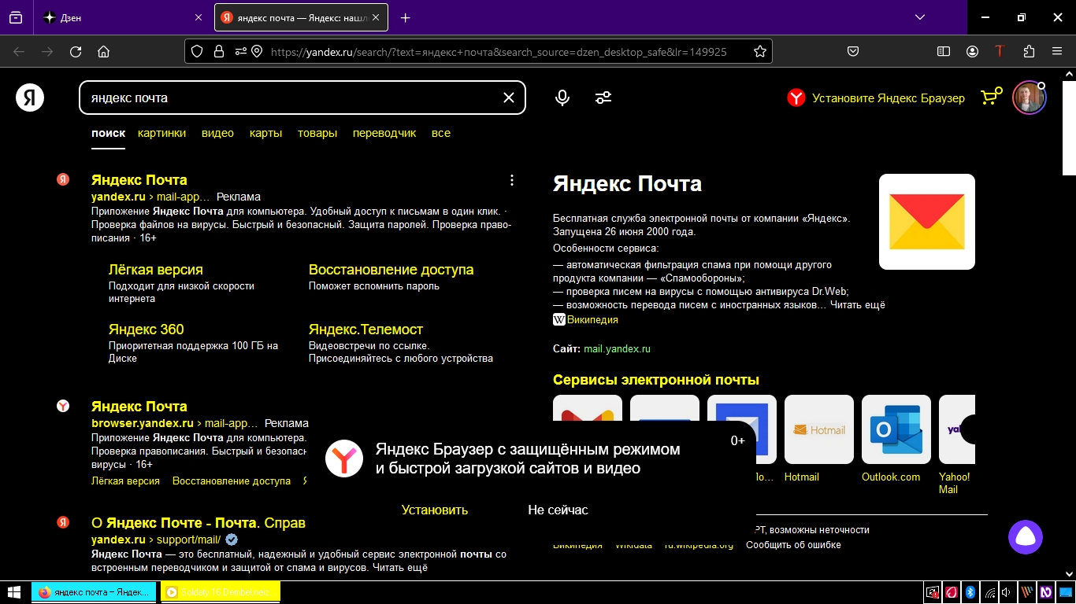This screenshot has height=604, width=1076.
Task: Open the Hotmail service thumbnail
Action: tap(819, 429)
